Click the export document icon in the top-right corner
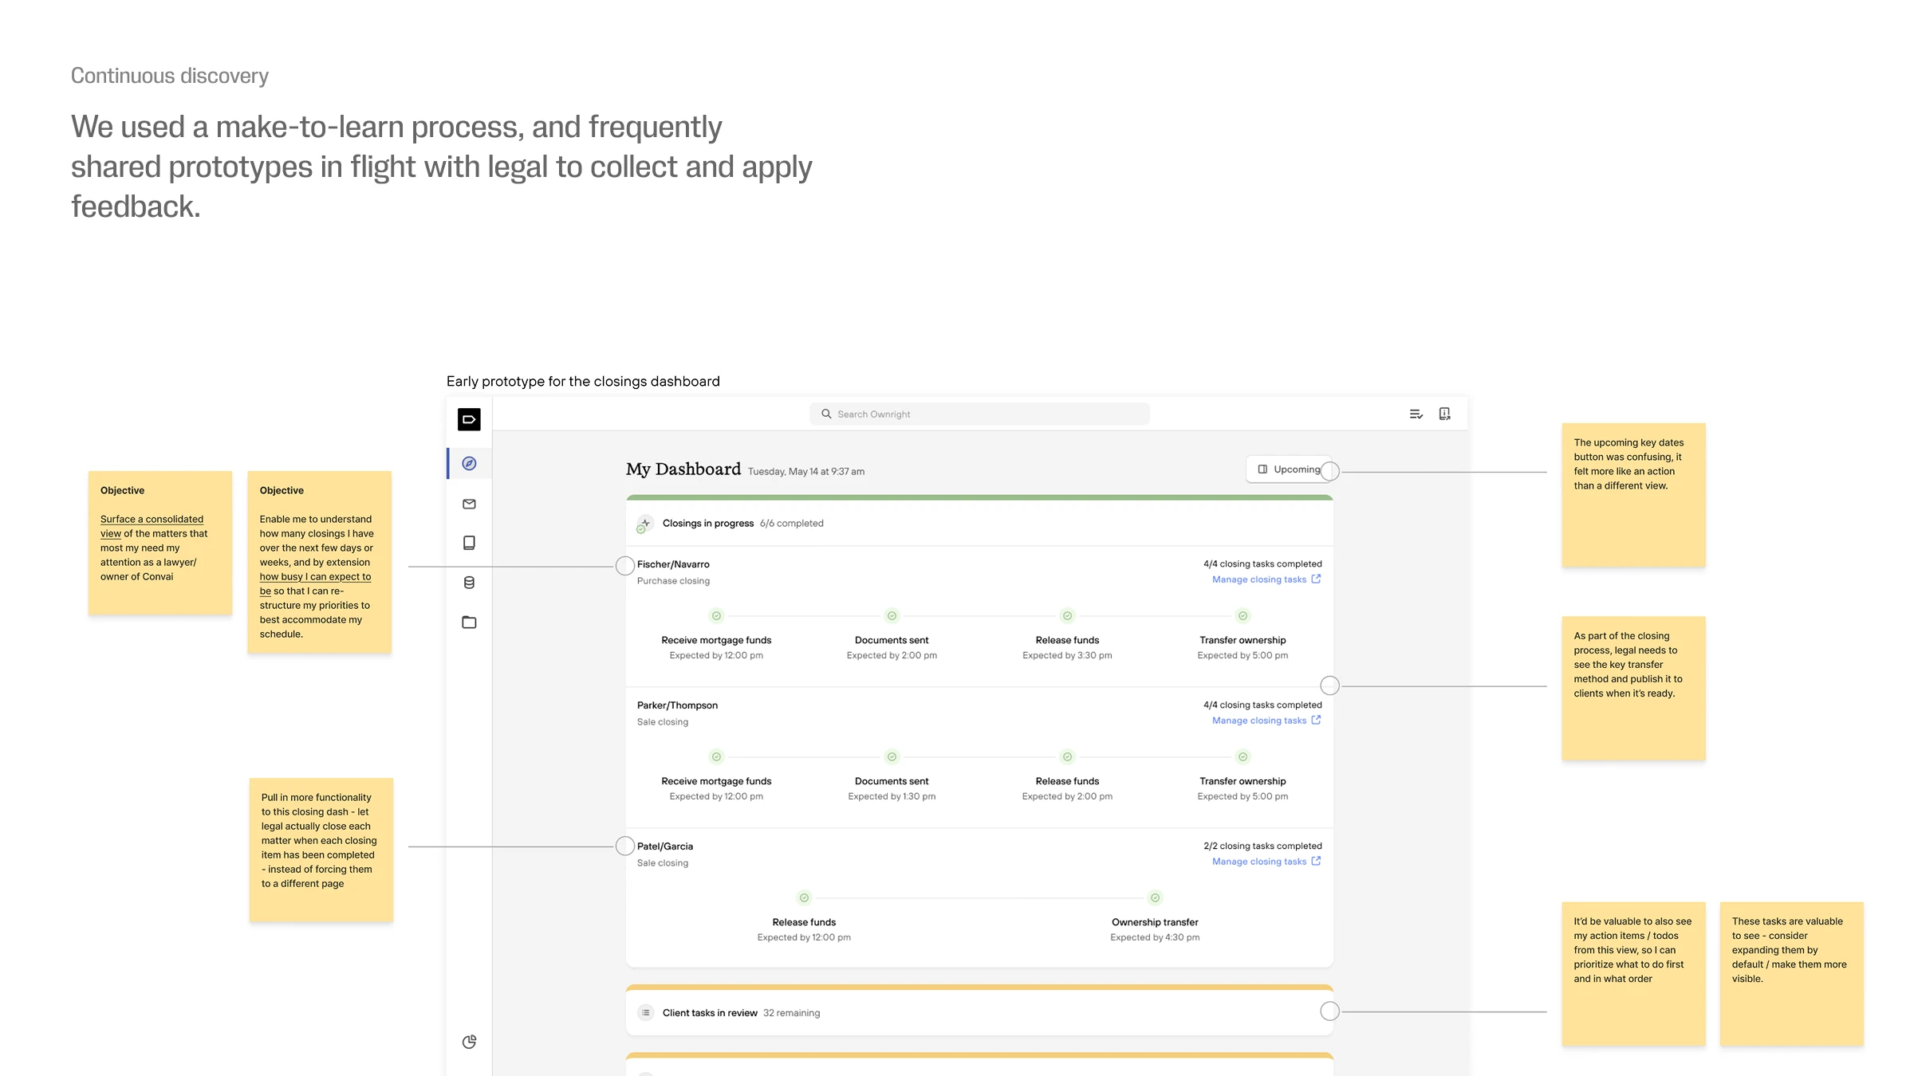This screenshot has width=1914, height=1076. pos(1444,414)
